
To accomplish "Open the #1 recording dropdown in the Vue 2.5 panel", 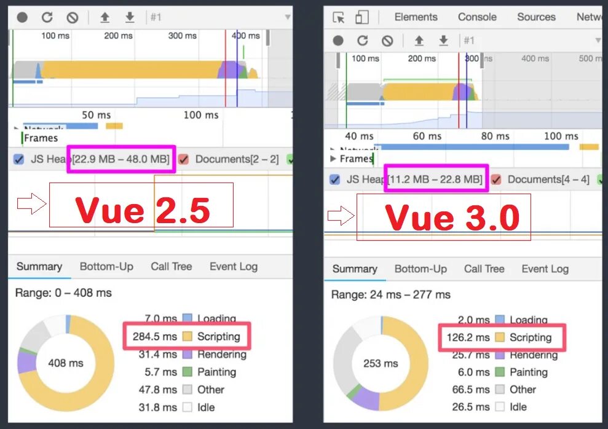I will [287, 17].
